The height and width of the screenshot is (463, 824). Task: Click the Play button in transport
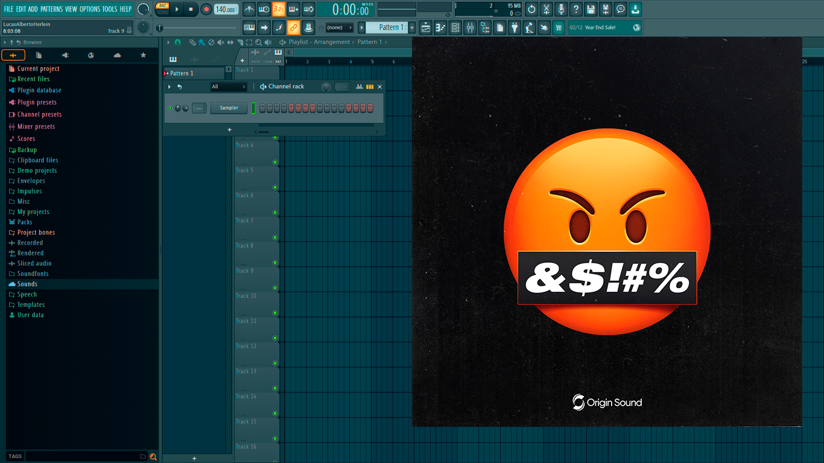pos(177,9)
